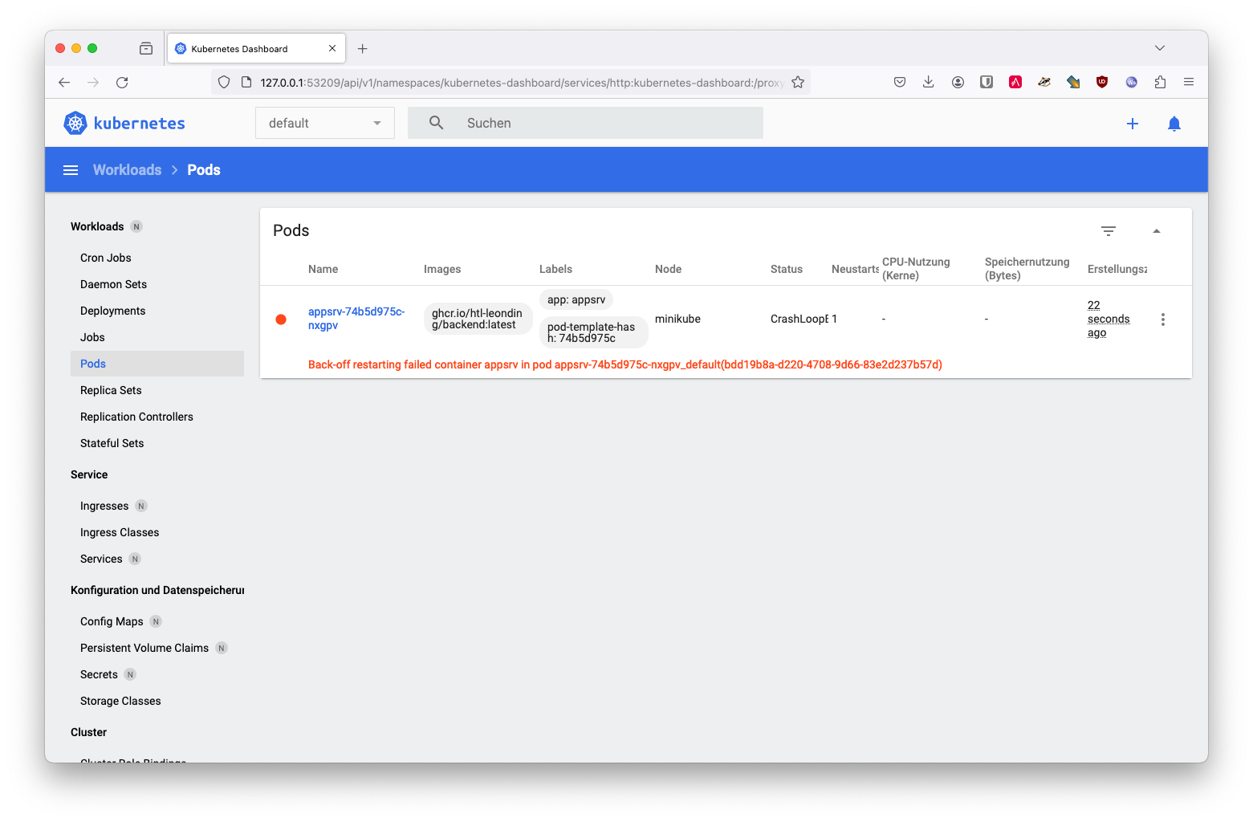Click the red Angular DevTools extension icon

(x=1015, y=82)
